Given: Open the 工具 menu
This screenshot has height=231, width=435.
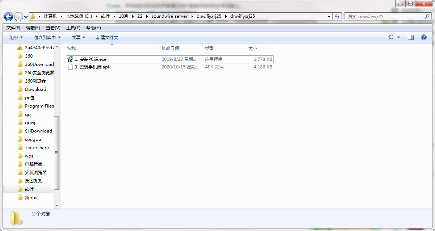Looking at the screenshot, I should point(74,28).
